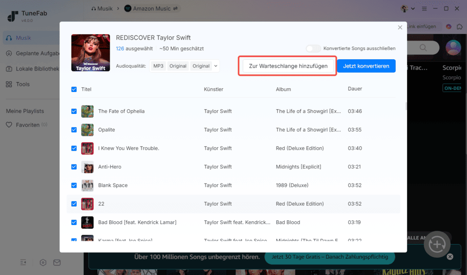
Task: Click the round purple icon near Link einfügen
Action: (448, 27)
